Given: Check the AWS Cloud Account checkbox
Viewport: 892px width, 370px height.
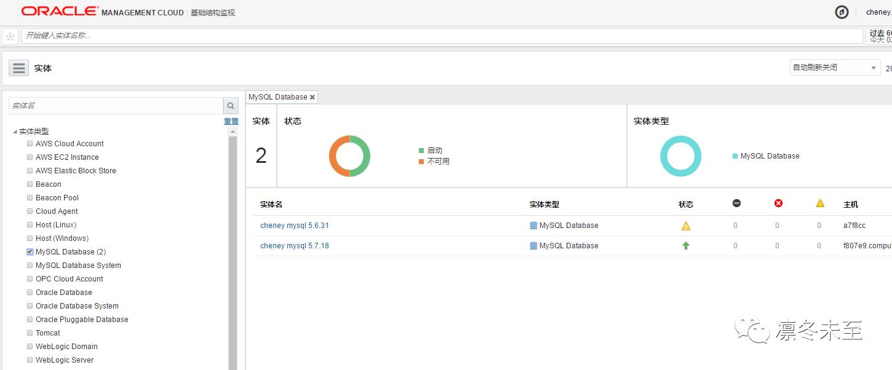Looking at the screenshot, I should coord(30,144).
